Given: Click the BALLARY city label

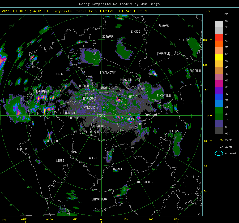Looking at the screenshot, I should pos(173,131).
